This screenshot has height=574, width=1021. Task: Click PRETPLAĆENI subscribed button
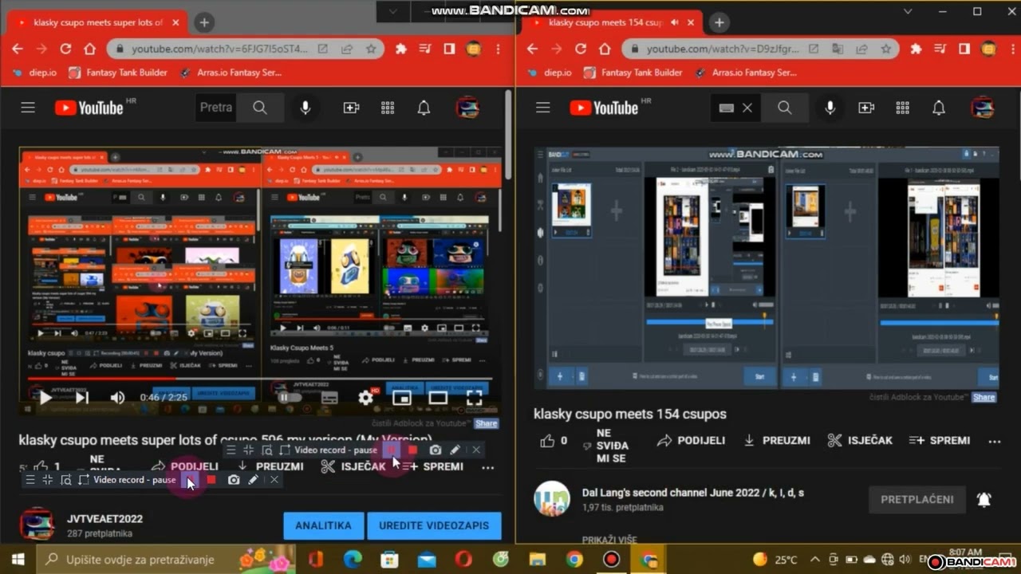pos(917,500)
